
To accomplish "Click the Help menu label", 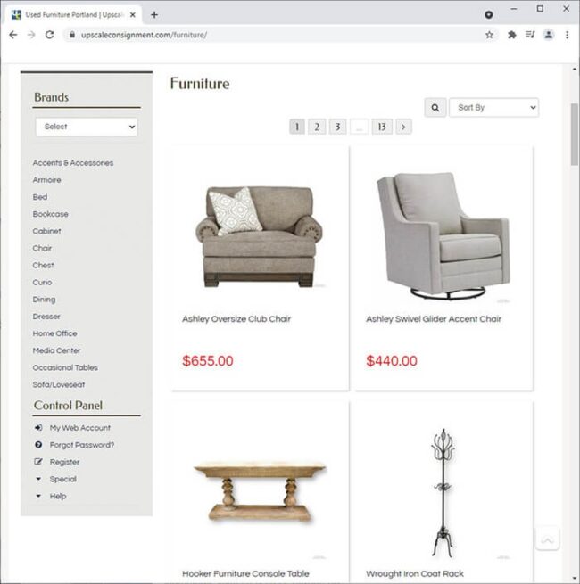I will click(58, 497).
